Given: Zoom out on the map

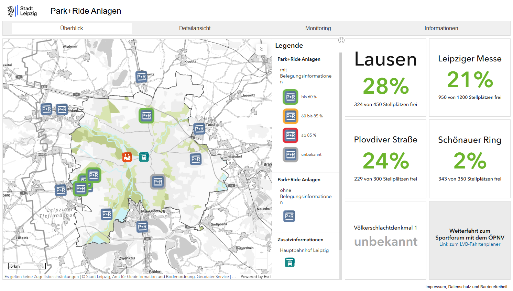Looking at the screenshot, I should click(x=262, y=264).
